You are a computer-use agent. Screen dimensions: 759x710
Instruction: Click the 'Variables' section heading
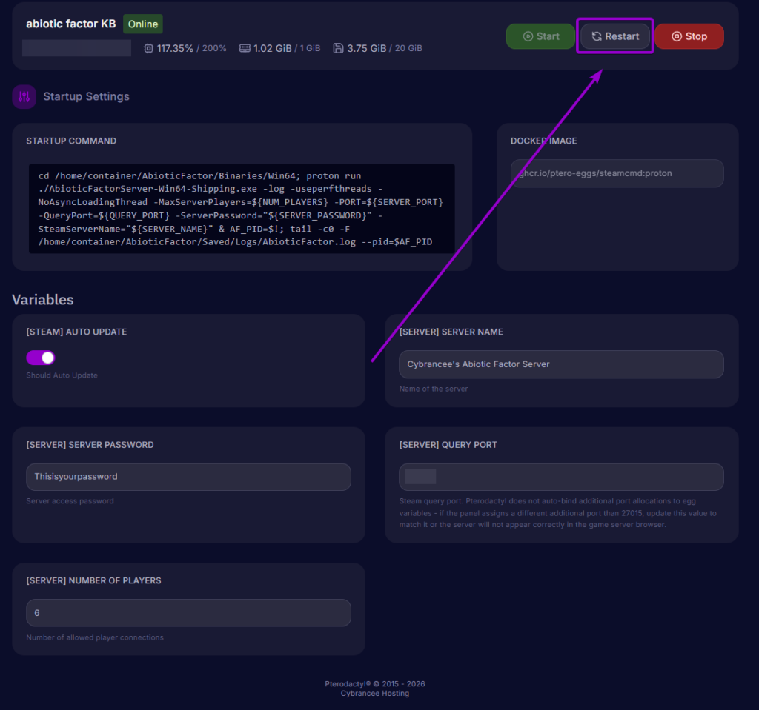pos(42,300)
